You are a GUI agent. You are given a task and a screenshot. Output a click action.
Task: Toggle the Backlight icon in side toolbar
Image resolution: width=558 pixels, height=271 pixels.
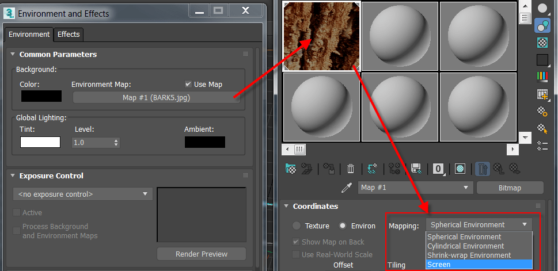(x=542, y=26)
